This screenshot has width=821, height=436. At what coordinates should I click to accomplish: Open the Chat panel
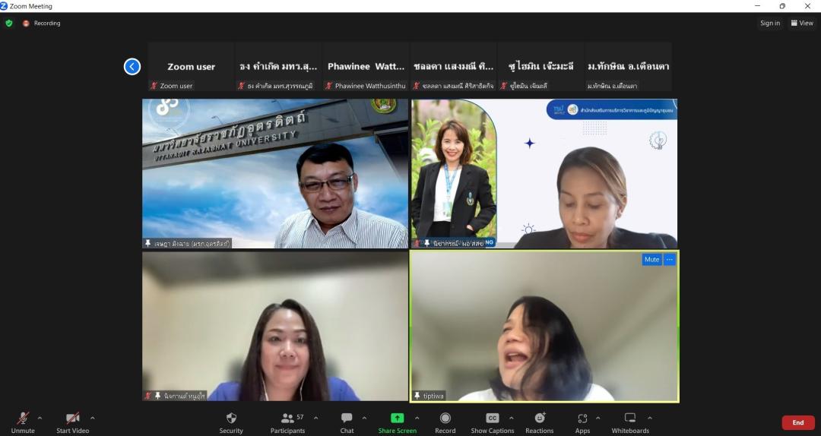(x=347, y=422)
